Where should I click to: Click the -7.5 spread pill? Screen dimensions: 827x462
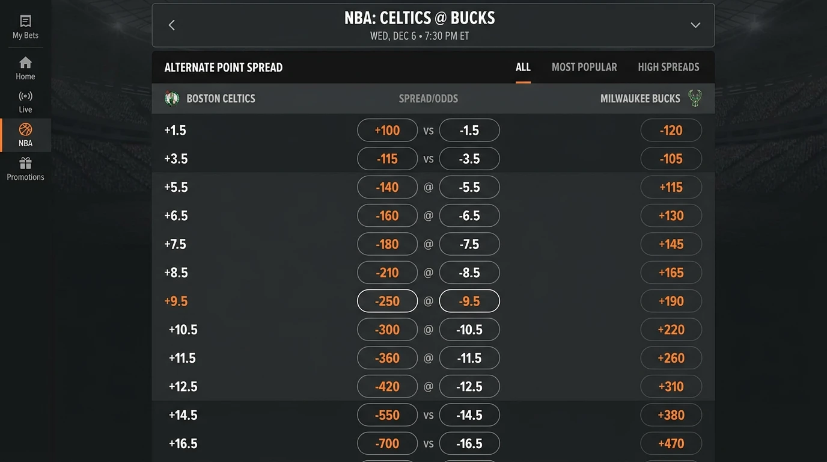[x=469, y=244]
